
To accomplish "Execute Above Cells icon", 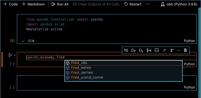I will [x=134, y=50].
